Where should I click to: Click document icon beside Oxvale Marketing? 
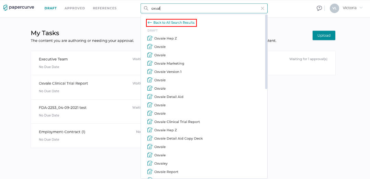tap(149, 63)
